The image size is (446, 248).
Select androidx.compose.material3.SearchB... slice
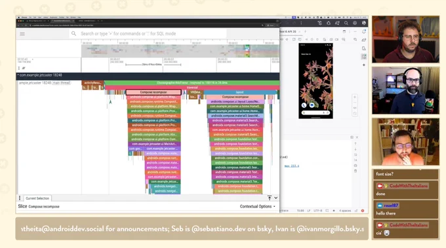pos(235,116)
